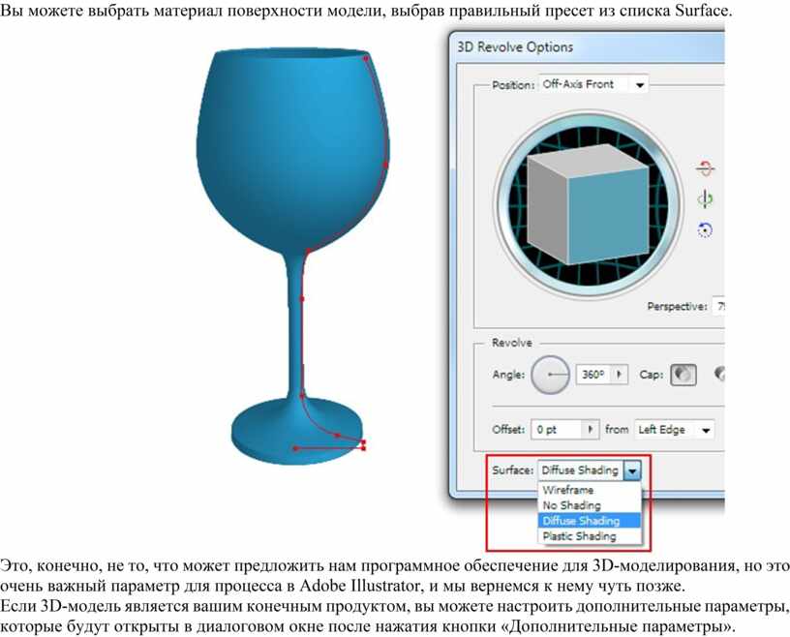Turn cap off for hollow appearance
The height and width of the screenshot is (637, 790).
tap(719, 375)
